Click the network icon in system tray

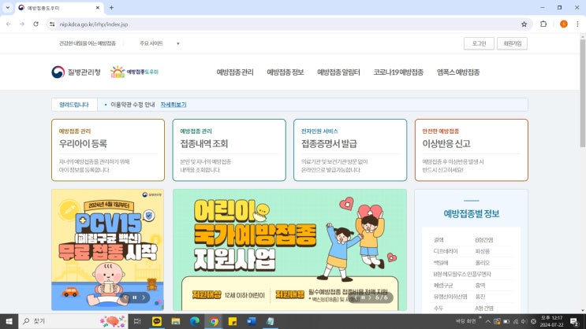516,321
